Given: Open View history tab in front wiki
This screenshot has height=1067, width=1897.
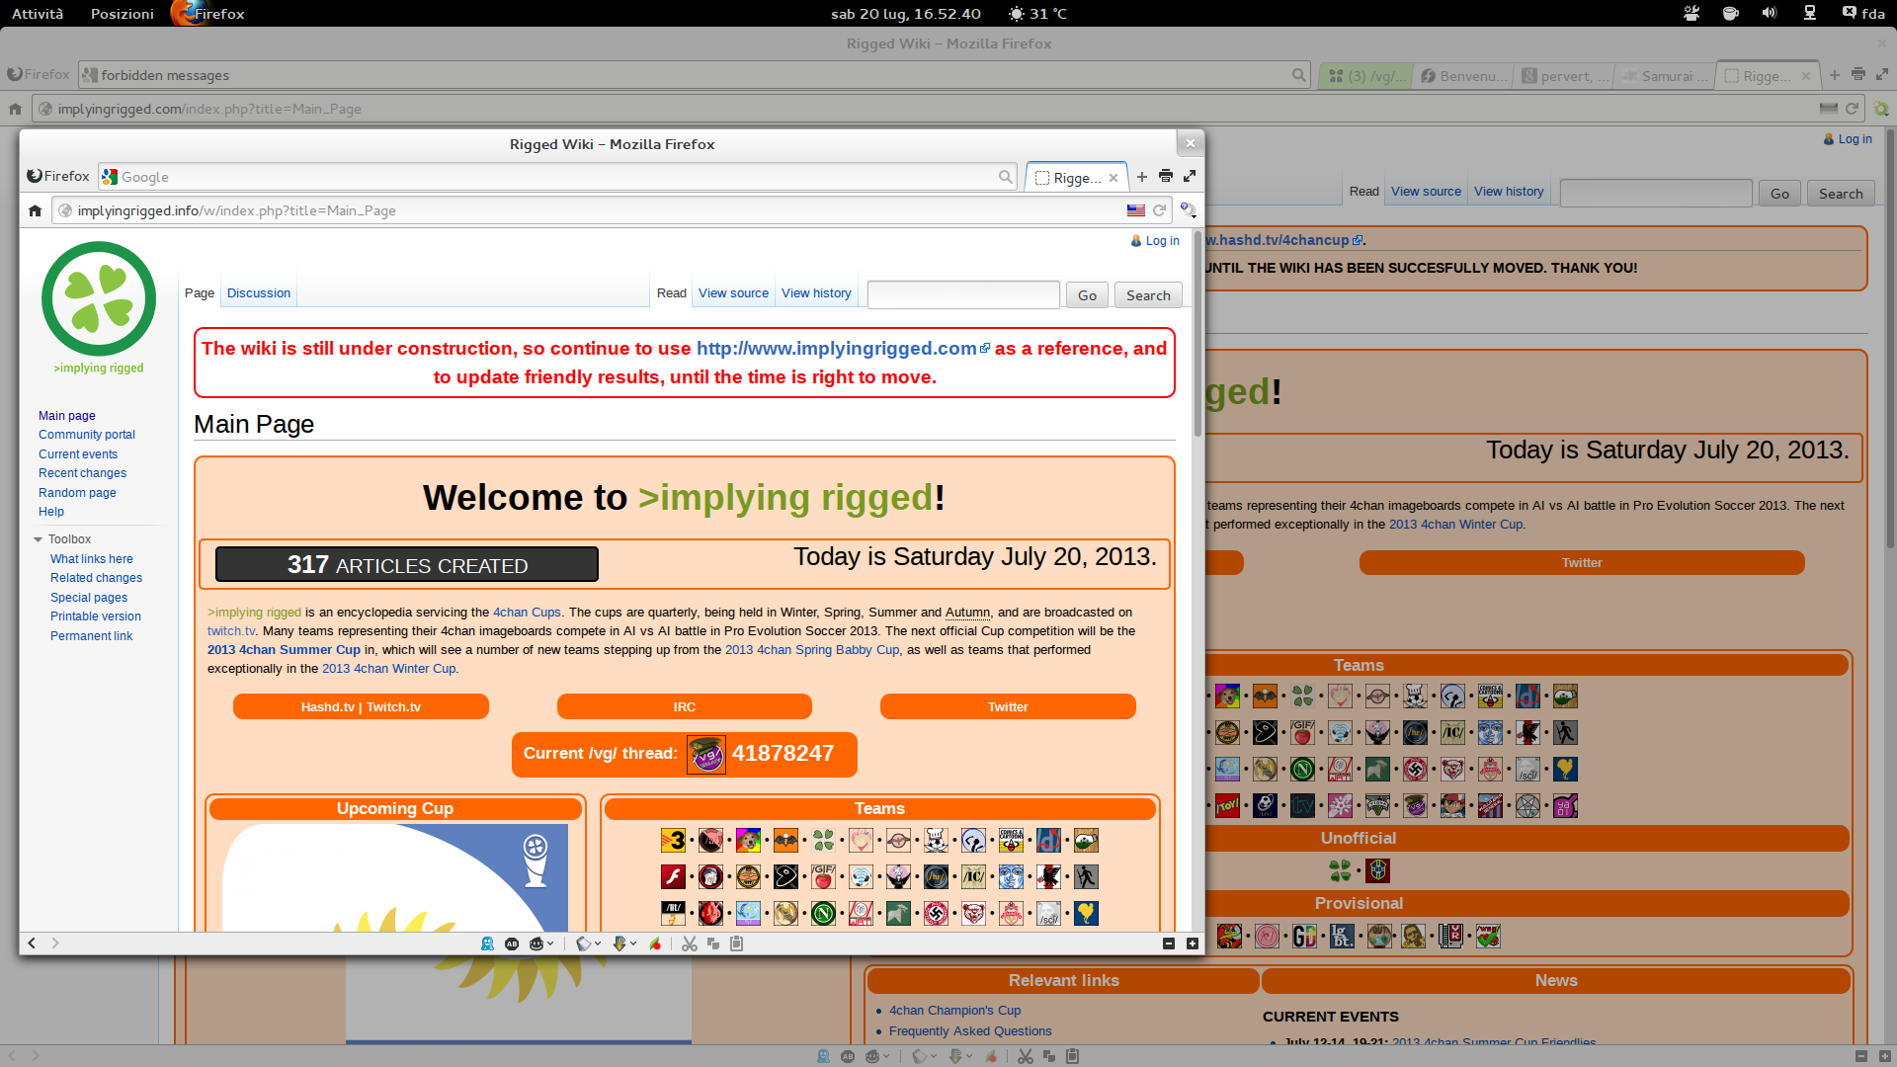Looking at the screenshot, I should 816,293.
